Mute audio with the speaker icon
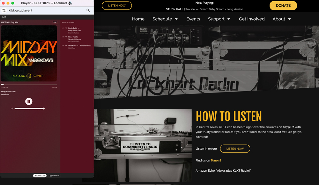319x185 pixels. point(12,109)
